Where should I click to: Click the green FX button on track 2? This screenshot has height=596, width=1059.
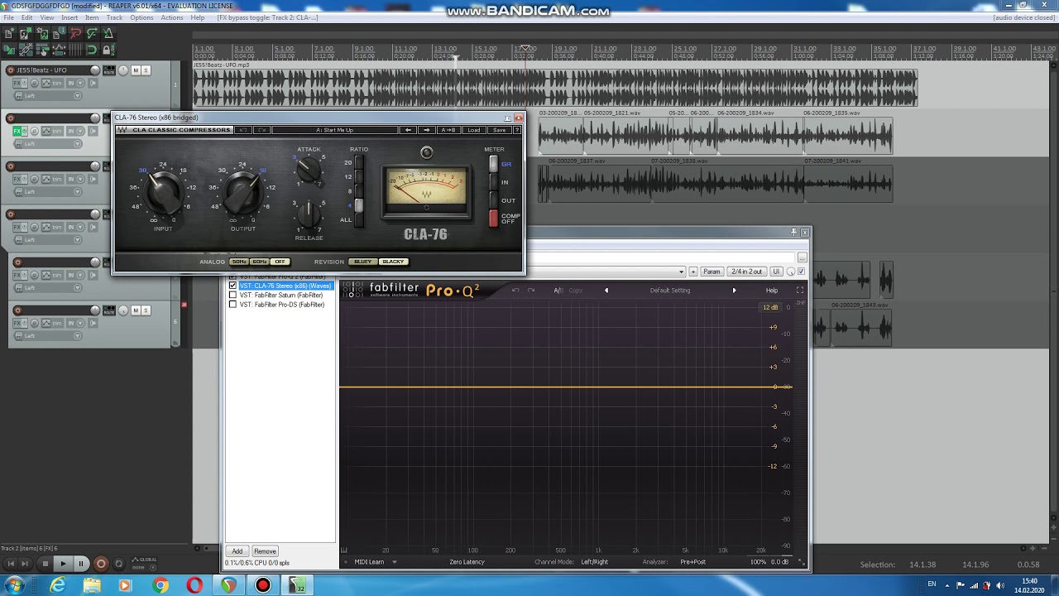17,131
